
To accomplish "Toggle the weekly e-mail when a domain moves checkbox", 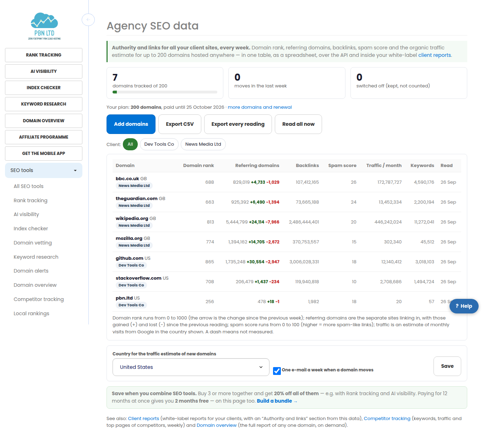I will (277, 371).
